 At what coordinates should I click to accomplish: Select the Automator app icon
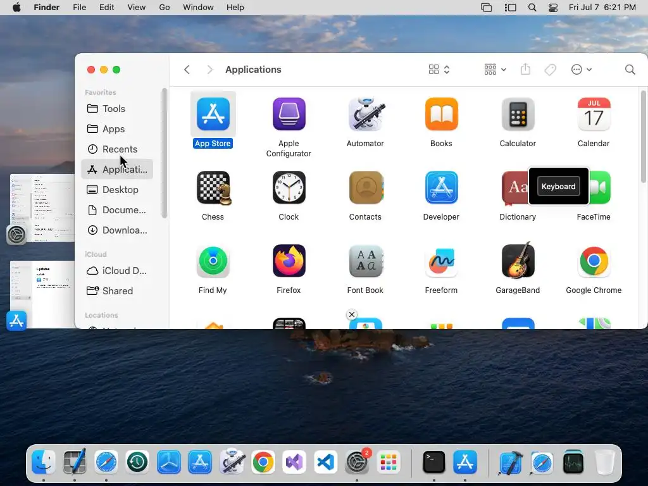coord(365,114)
